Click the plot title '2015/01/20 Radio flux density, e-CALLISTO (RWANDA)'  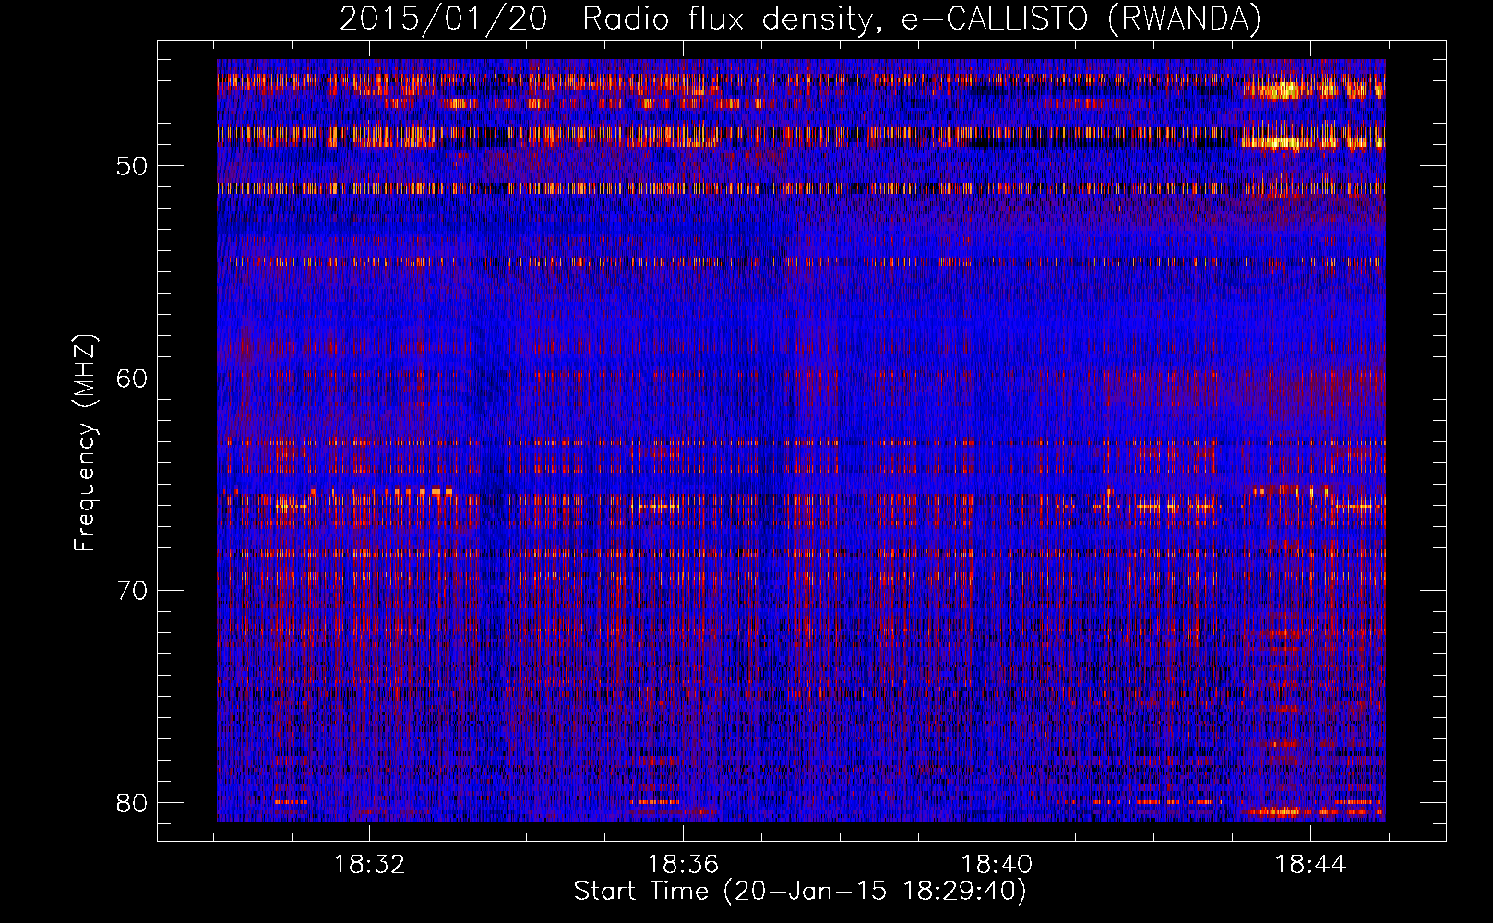click(800, 18)
